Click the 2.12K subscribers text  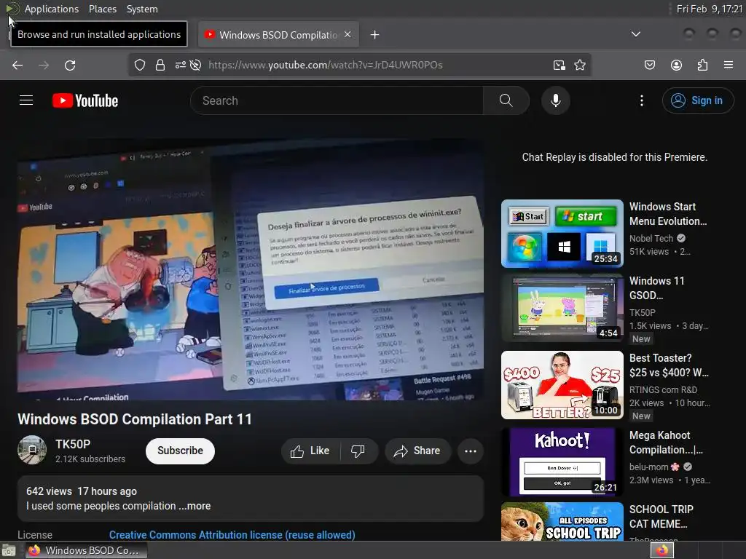click(x=90, y=459)
